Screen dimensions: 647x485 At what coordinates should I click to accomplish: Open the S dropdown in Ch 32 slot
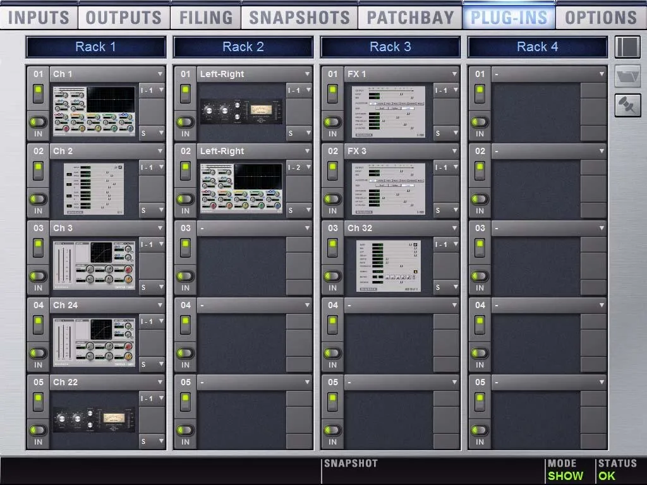[x=447, y=287]
